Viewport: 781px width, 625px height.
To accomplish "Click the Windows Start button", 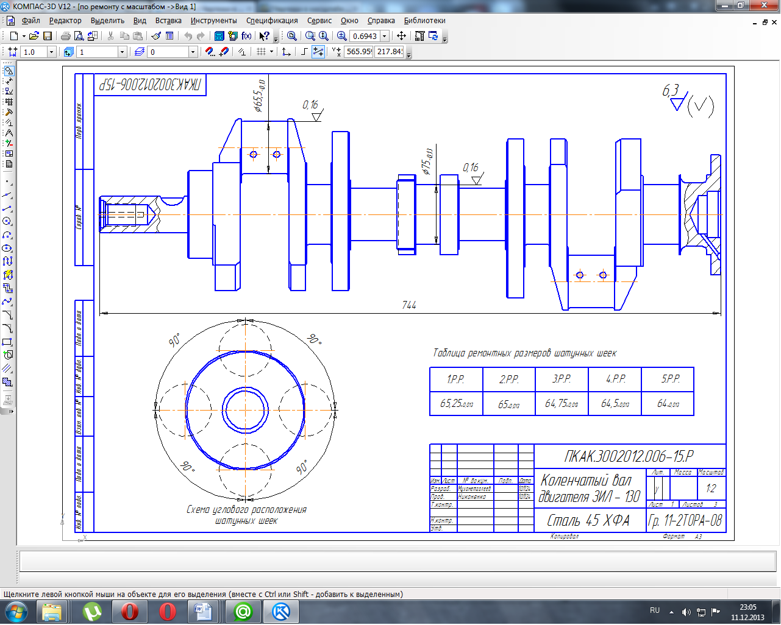I will 16,611.
